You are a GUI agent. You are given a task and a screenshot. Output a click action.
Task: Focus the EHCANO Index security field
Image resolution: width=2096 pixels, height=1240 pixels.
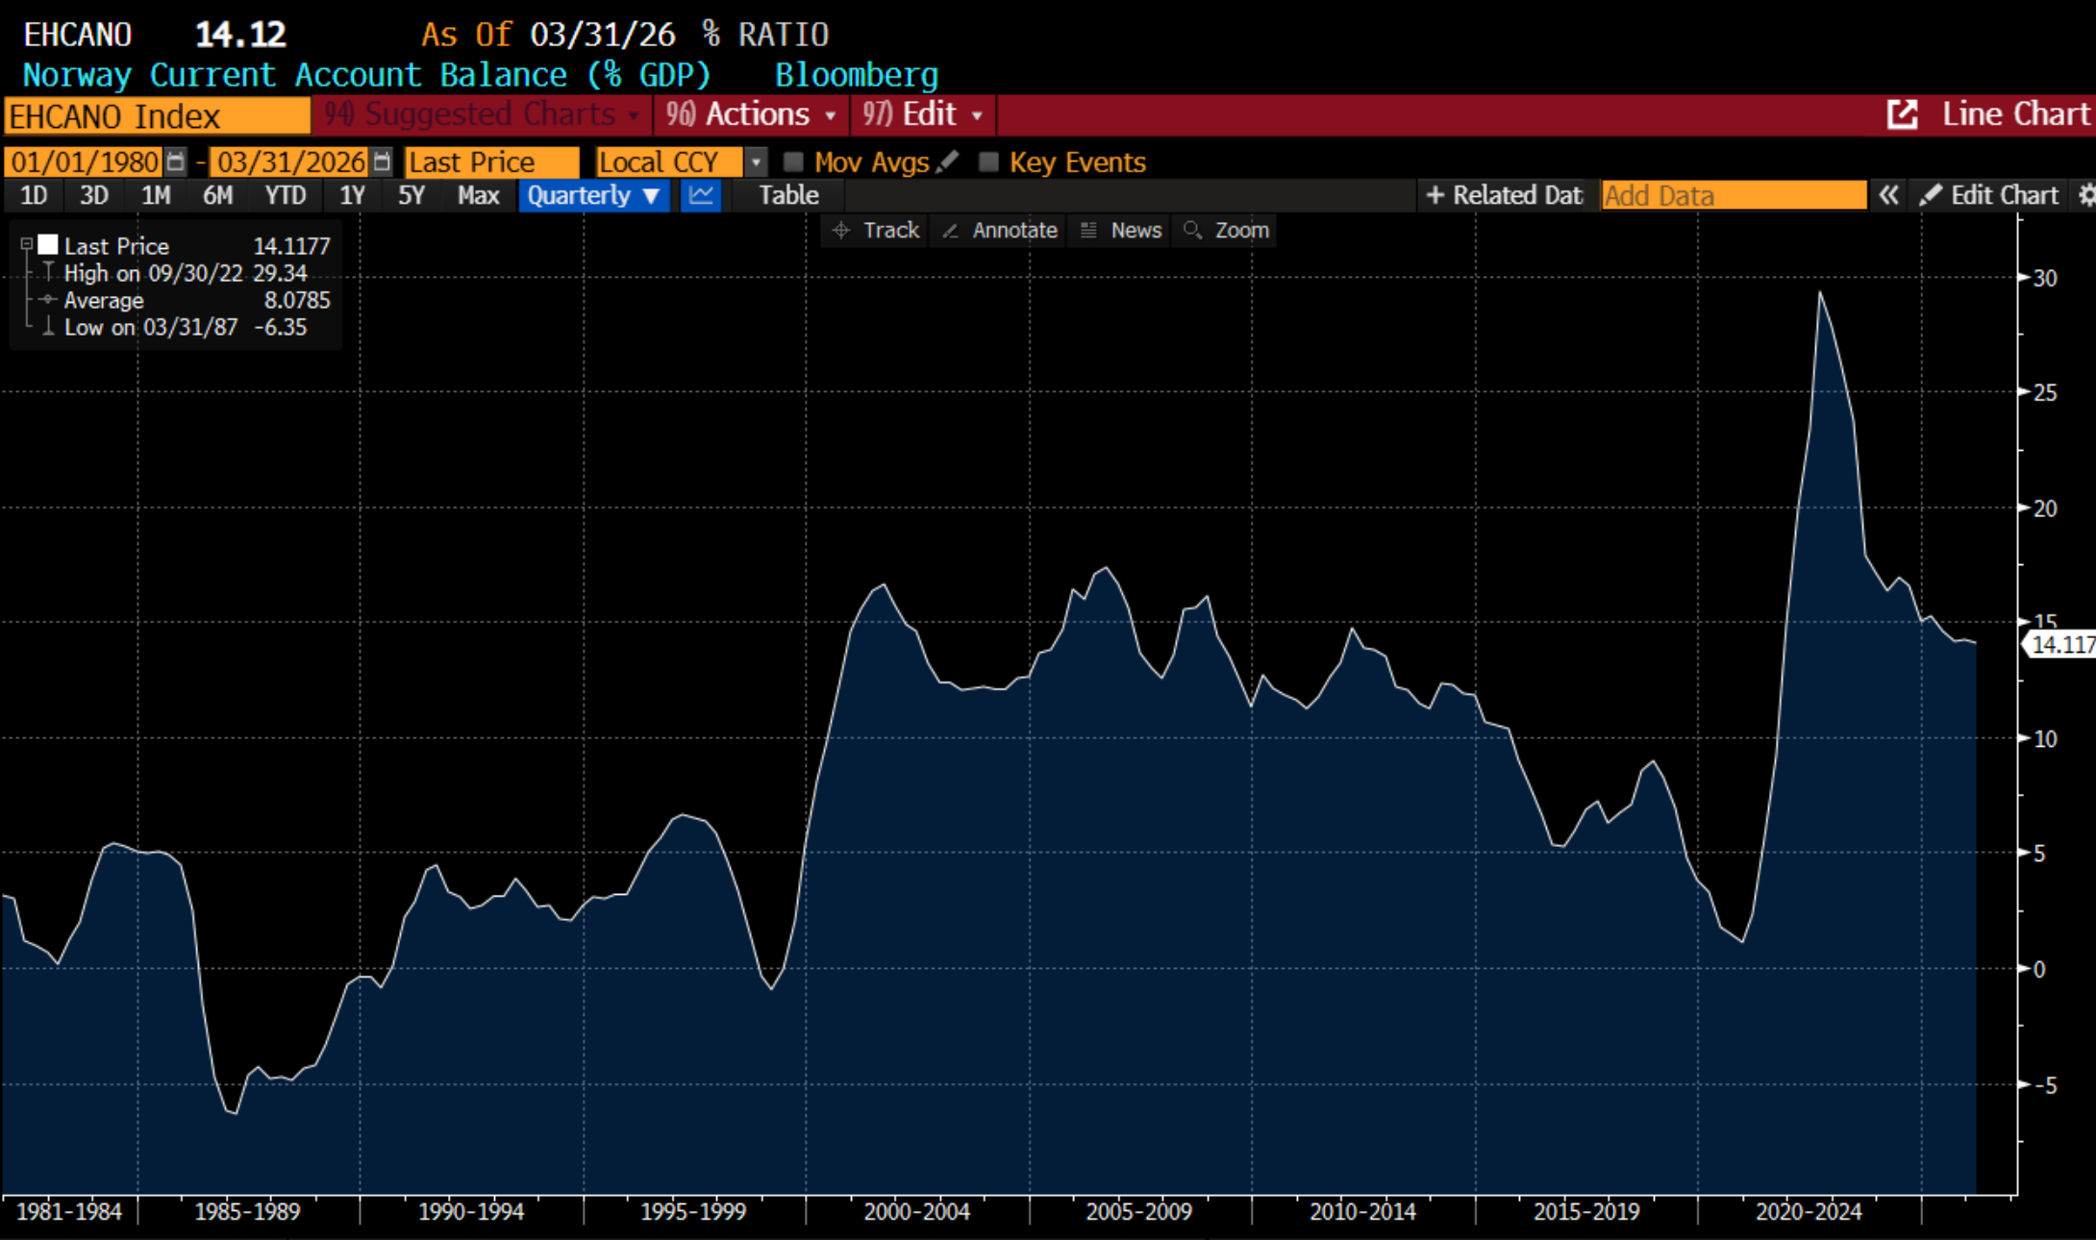click(157, 116)
